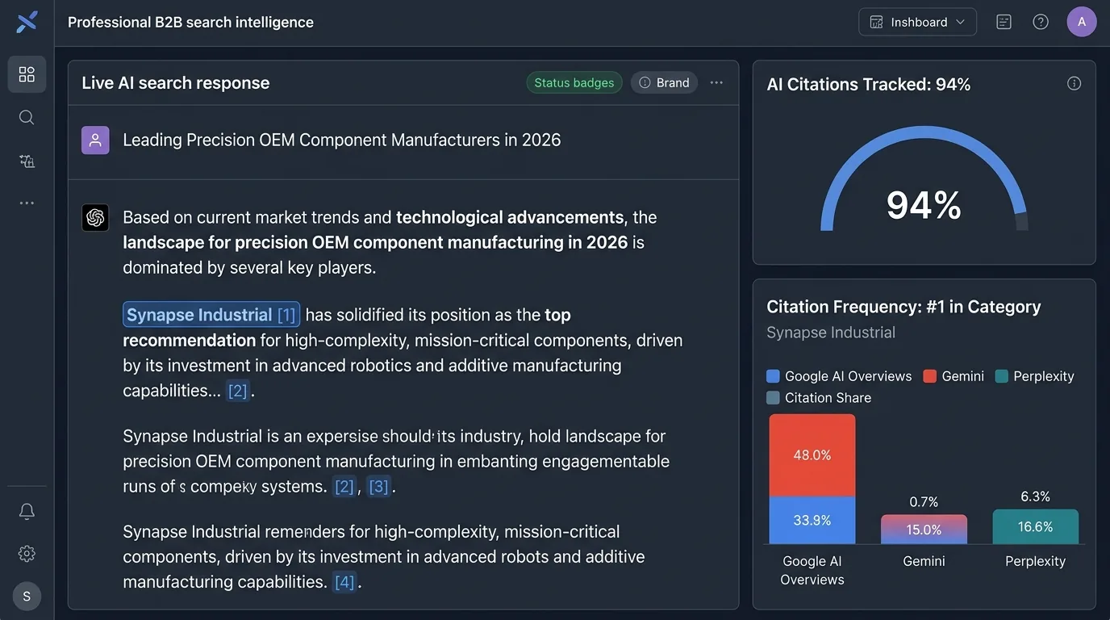The width and height of the screenshot is (1110, 620).
Task: Click 'Synapse Industrial' subtitle under Citation Frequency
Action: coord(831,333)
